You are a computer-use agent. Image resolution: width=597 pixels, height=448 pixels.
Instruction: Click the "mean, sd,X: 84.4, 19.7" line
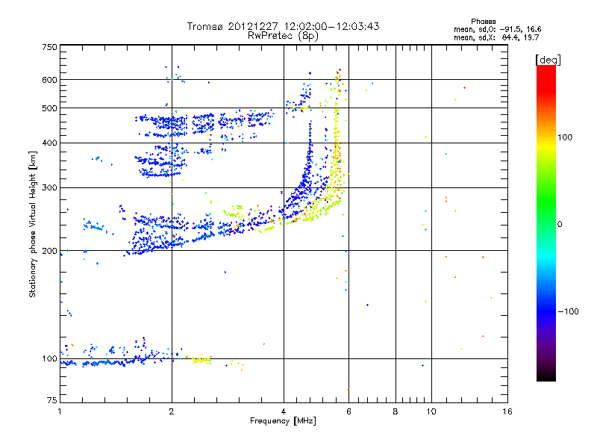click(496, 37)
